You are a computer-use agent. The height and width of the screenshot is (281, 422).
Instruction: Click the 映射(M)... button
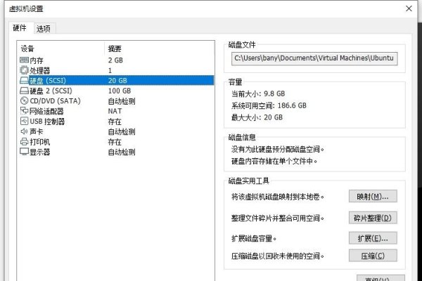[373, 197]
